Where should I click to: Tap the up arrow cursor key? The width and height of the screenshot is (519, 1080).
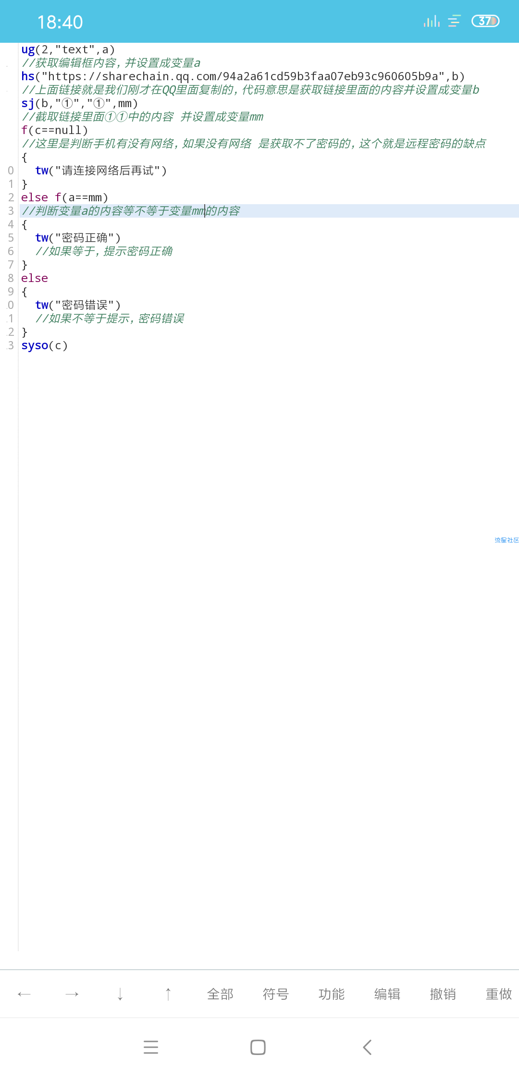[168, 994]
